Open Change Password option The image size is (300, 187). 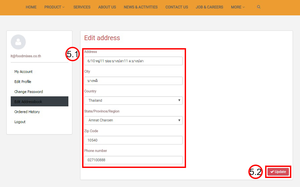[x=40, y=92]
